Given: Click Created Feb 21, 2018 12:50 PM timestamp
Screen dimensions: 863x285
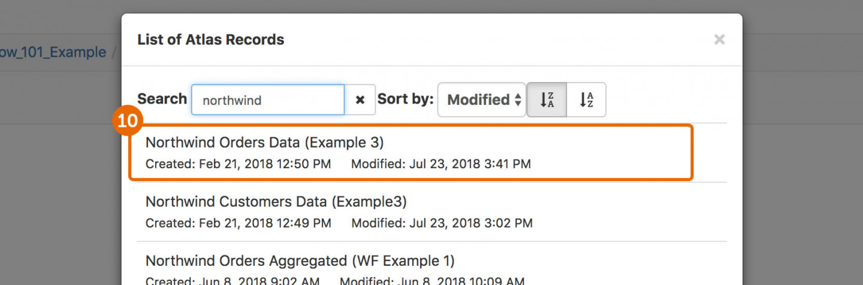Looking at the screenshot, I should click(x=238, y=163).
